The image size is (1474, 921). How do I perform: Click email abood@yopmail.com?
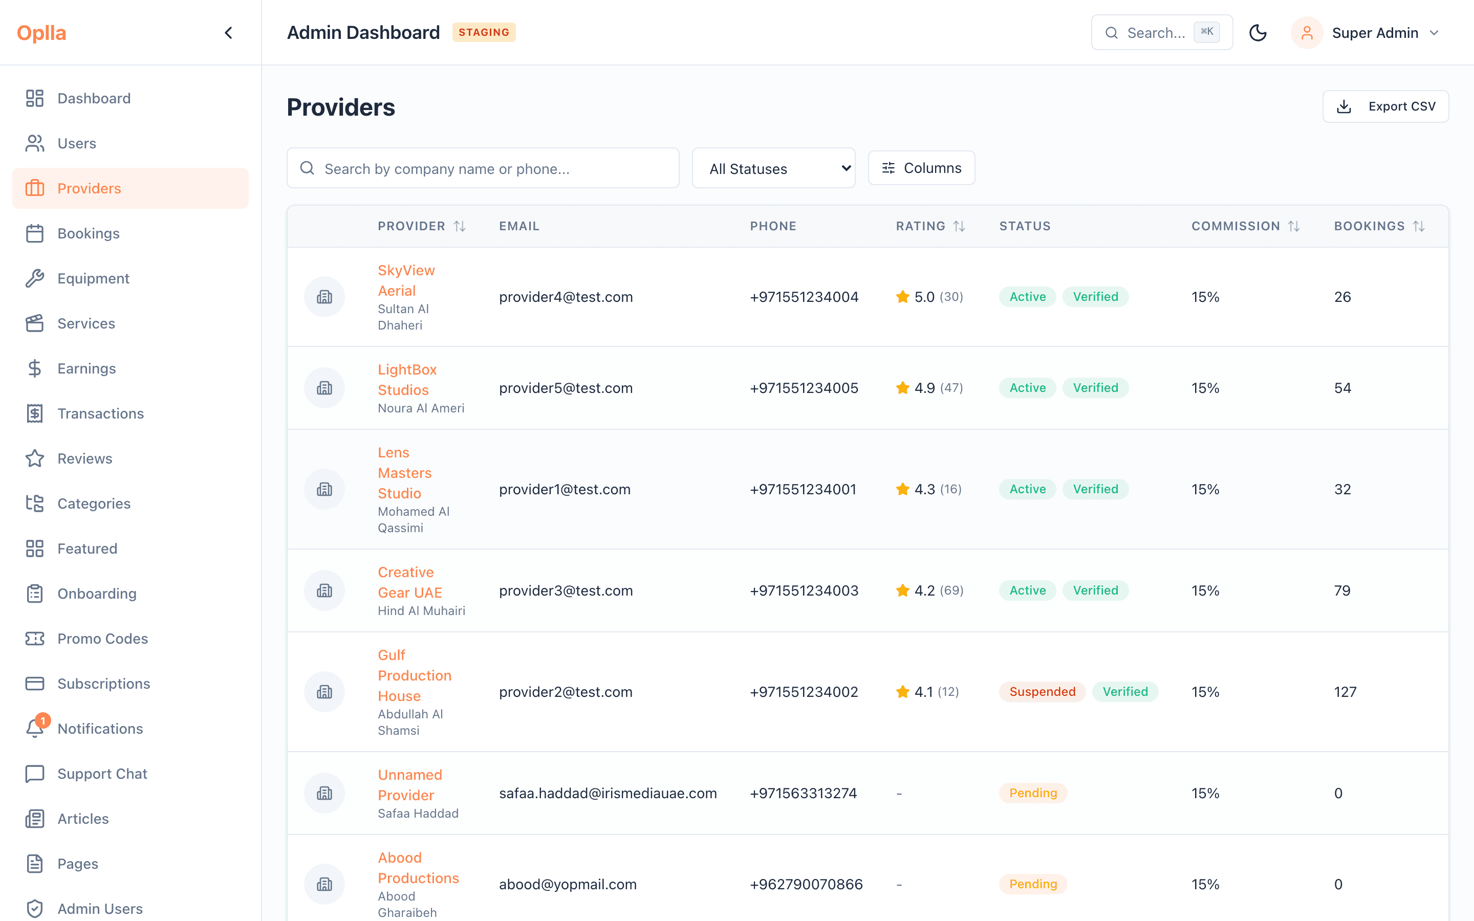click(568, 884)
